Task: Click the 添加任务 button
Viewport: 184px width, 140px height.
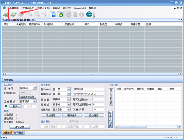Action: click(51, 115)
